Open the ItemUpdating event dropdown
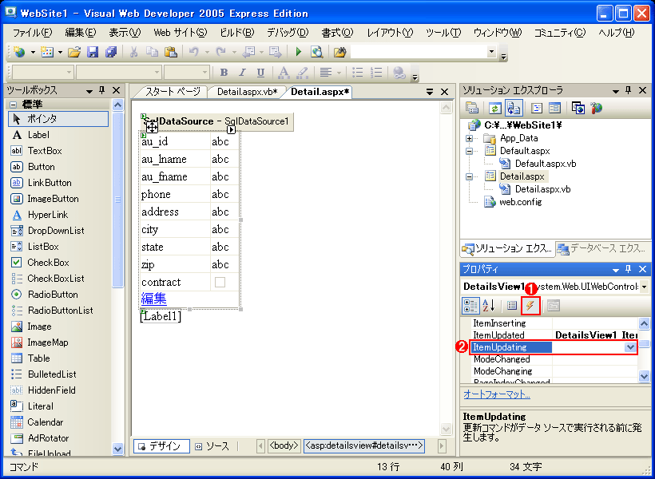Viewport: 655px width, 479px height. click(630, 347)
